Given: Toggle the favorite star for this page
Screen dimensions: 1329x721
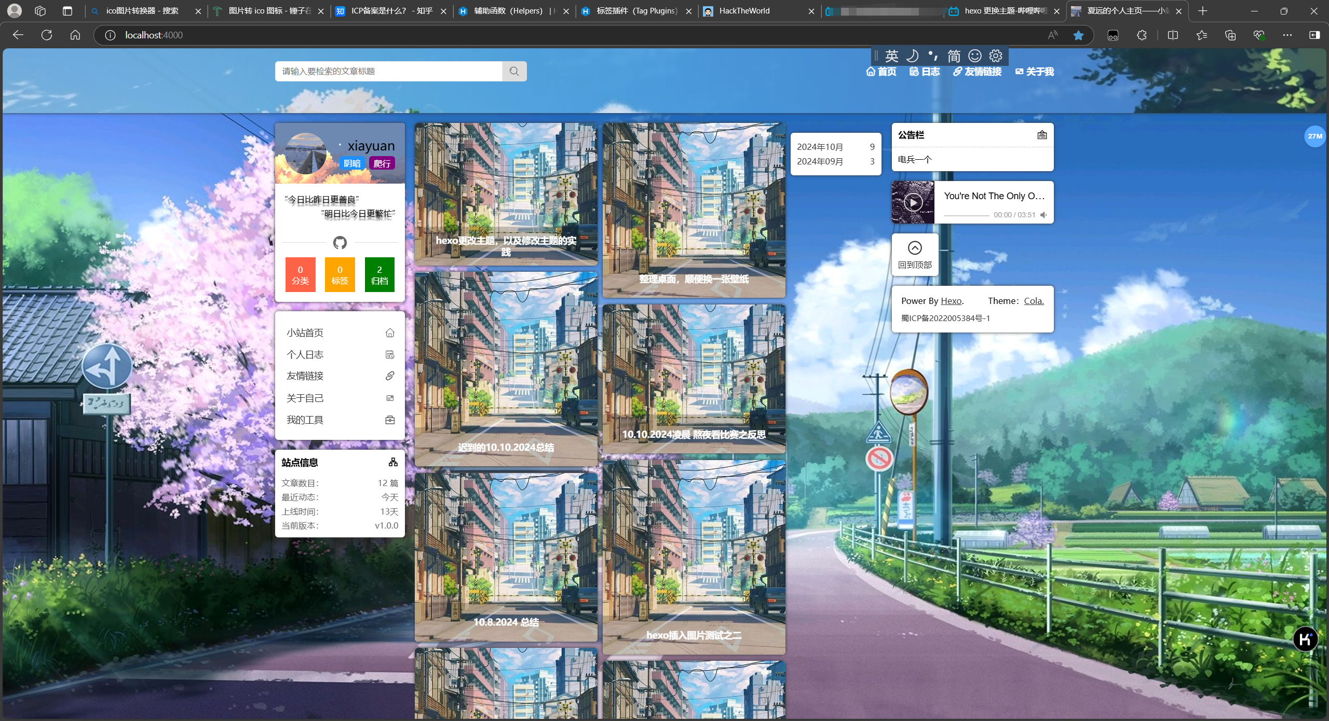Looking at the screenshot, I should point(1078,35).
